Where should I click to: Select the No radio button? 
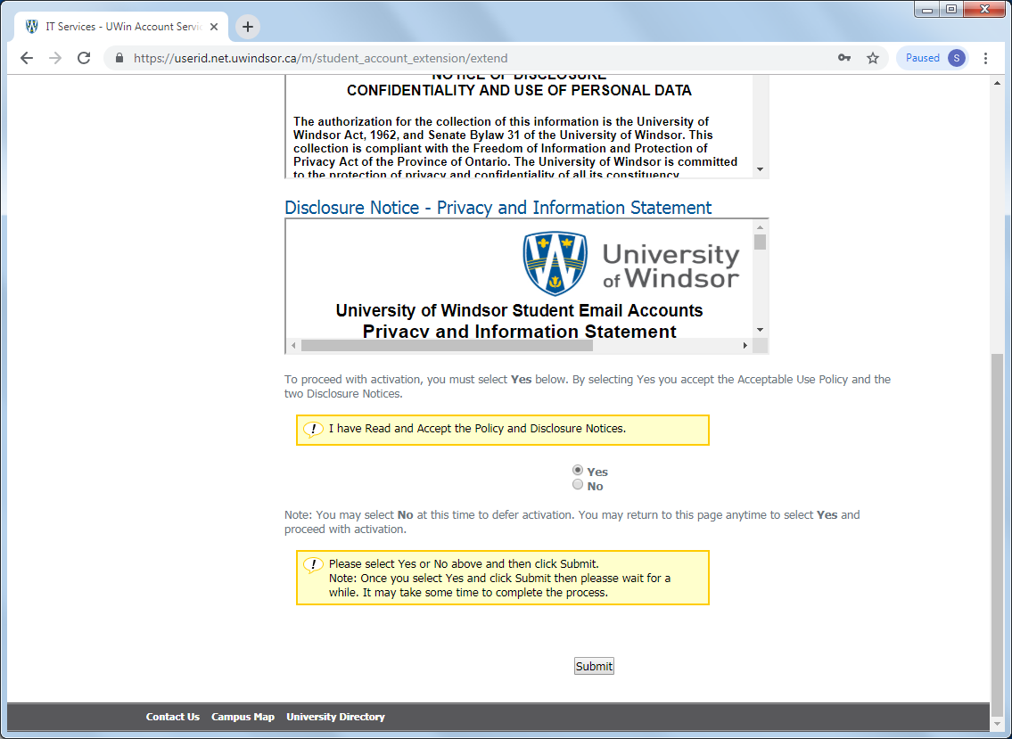[x=578, y=484]
